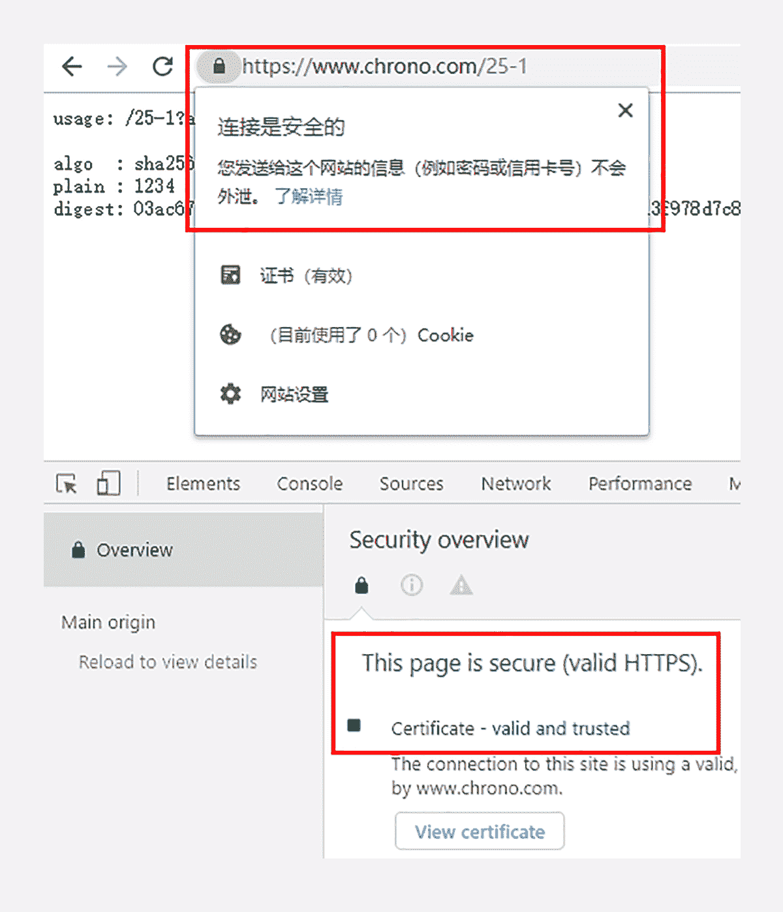
Task: Switch to the Performance tab
Action: pyautogui.click(x=640, y=484)
